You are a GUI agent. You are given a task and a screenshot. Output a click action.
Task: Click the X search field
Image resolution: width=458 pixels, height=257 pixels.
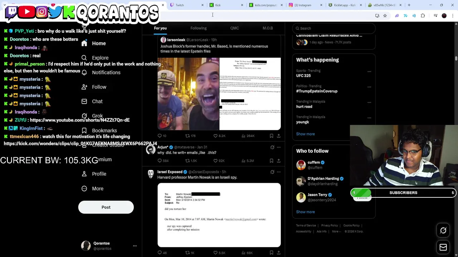(334, 28)
